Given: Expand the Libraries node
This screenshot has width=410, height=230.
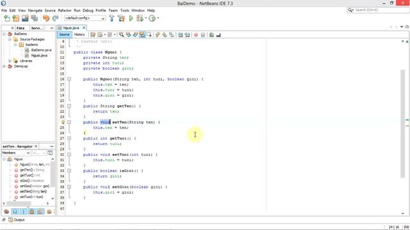Looking at the screenshot, I should coord(10,61).
